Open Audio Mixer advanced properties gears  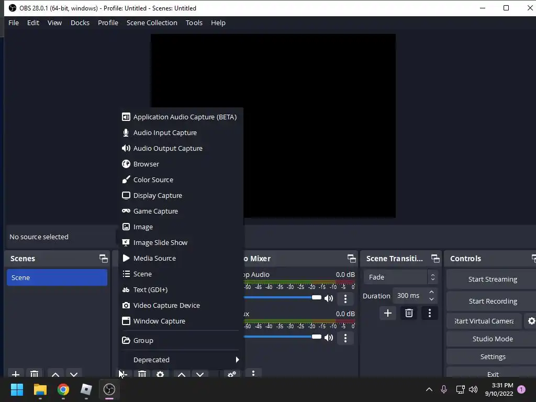coord(232,374)
